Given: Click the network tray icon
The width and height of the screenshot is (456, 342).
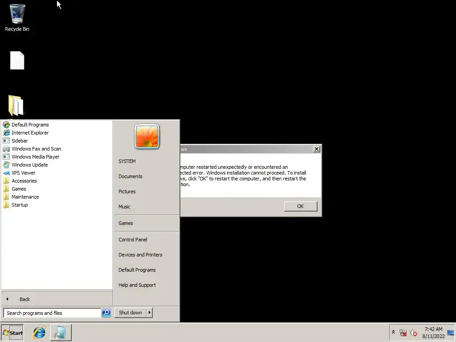Looking at the screenshot, I should coord(403,333).
